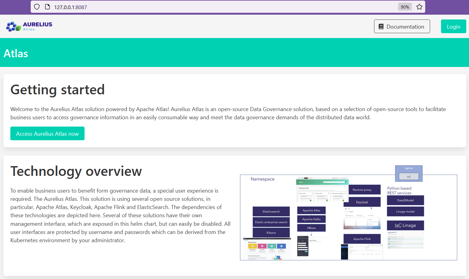Click the HBase box in the diagram

[x=311, y=228]
